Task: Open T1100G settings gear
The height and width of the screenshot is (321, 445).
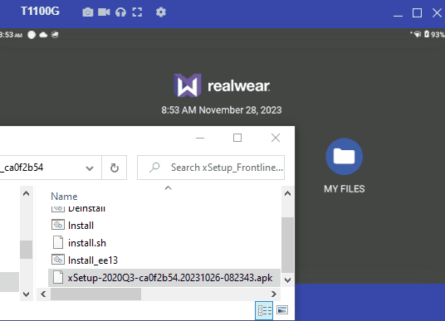Action: (161, 12)
